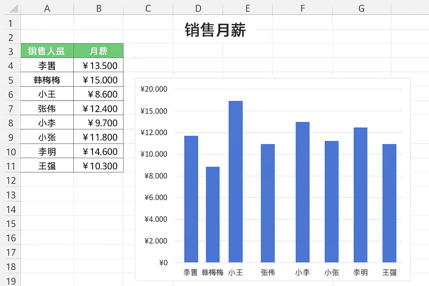Click the ¥10.000 chart axis value
Viewport: 429px width, 286px height.
tap(154, 154)
